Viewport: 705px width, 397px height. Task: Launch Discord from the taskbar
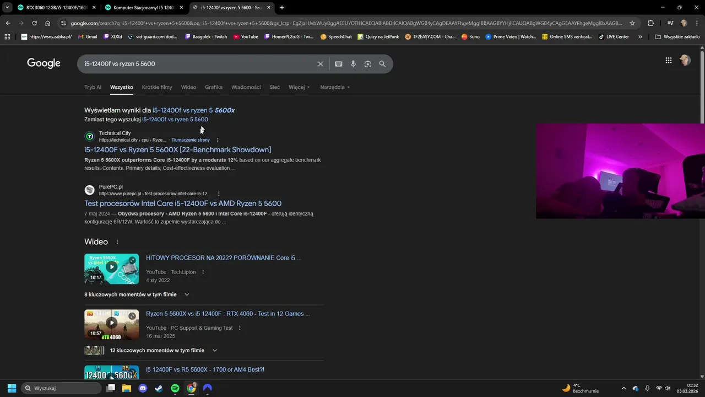point(143,388)
